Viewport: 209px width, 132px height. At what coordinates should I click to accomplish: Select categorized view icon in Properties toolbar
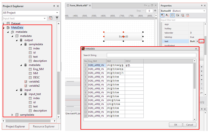(162, 15)
